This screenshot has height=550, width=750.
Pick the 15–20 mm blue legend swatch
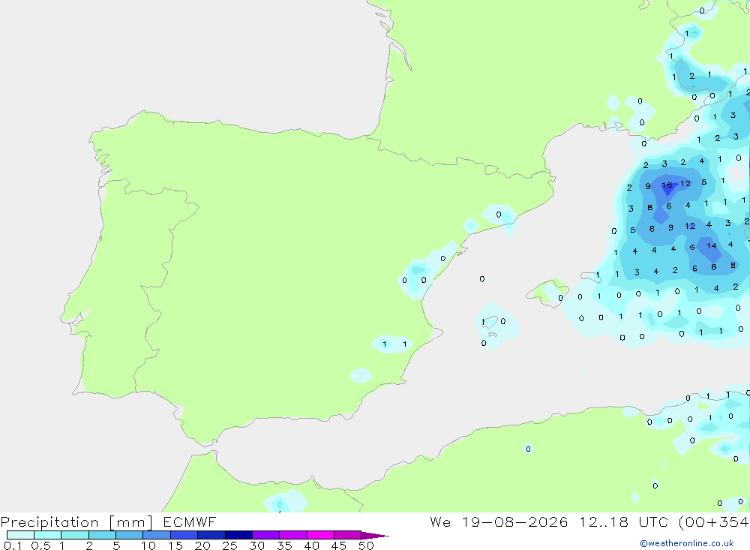184,535
